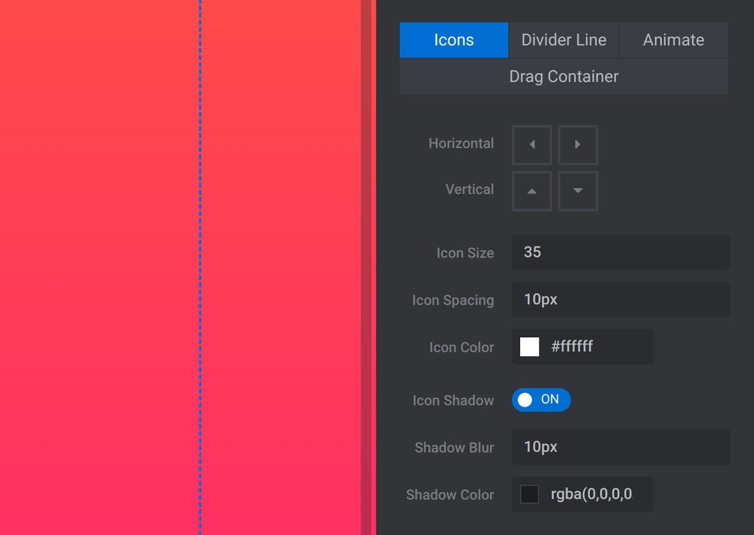Open the Shadow Color dark swatch
The image size is (754, 535).
point(530,494)
